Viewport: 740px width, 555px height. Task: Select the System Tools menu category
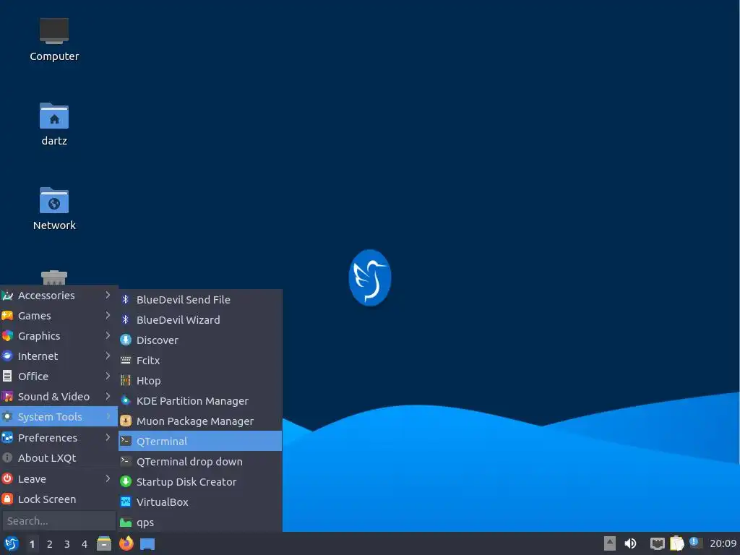(59, 417)
